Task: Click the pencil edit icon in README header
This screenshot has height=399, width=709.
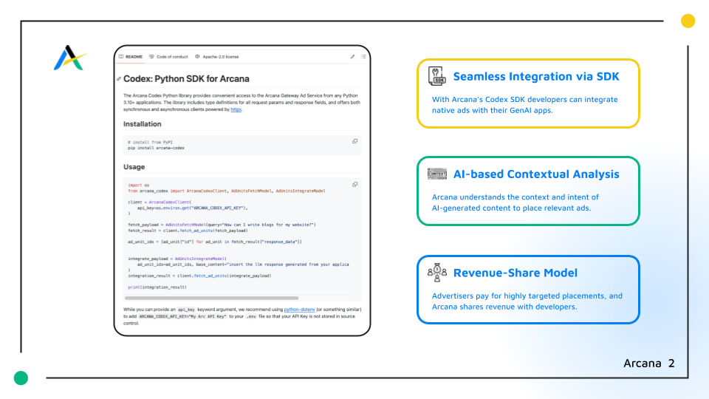Action: 353,57
